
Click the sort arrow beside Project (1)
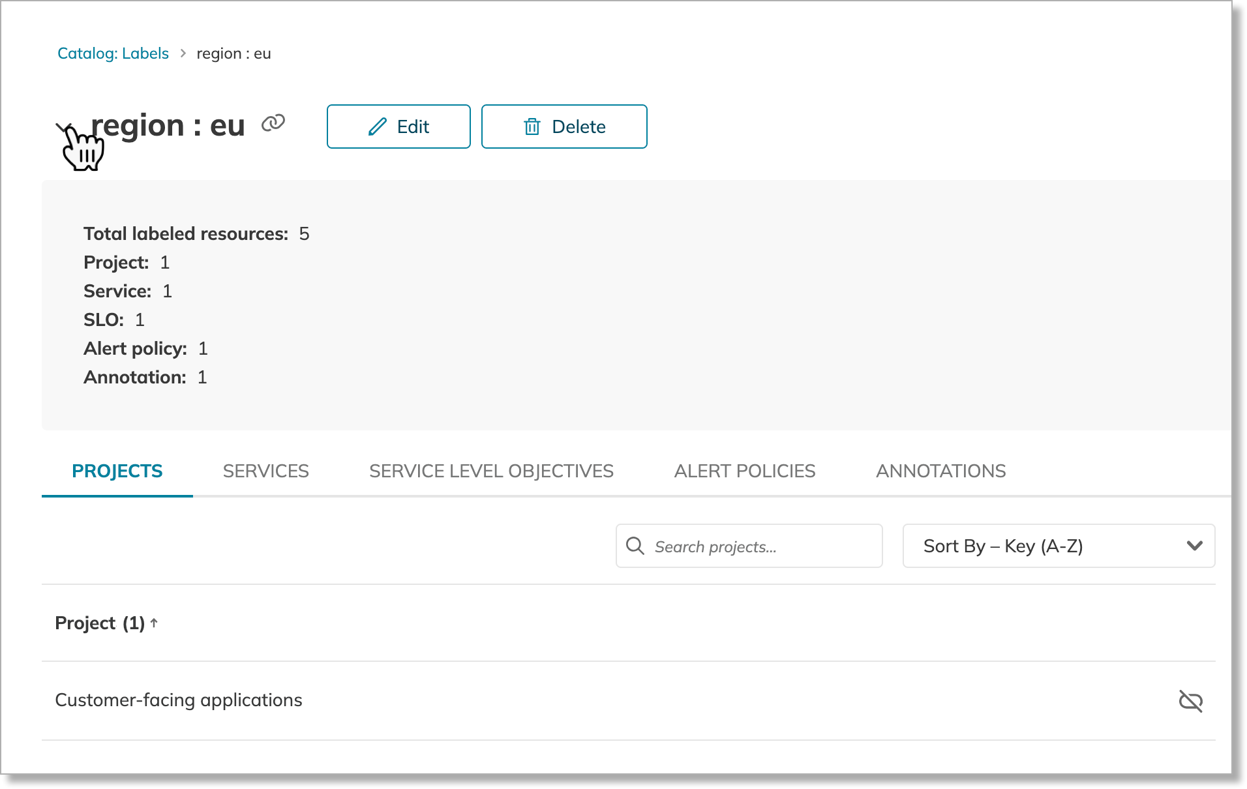[155, 623]
